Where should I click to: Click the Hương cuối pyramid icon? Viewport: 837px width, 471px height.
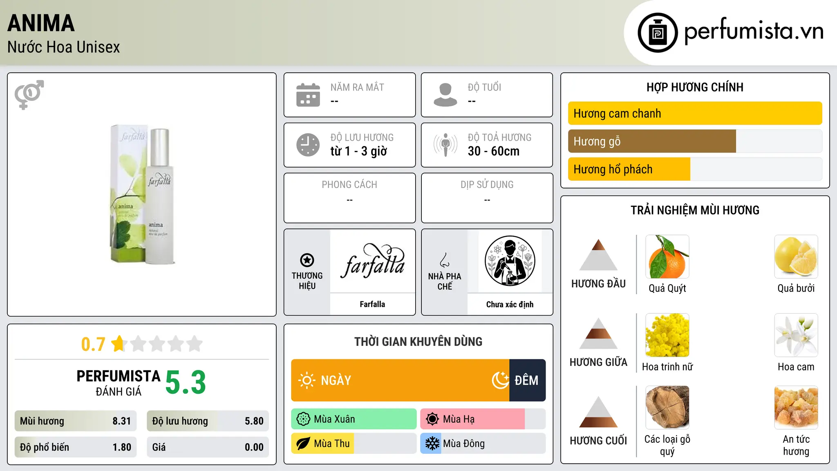[598, 412]
